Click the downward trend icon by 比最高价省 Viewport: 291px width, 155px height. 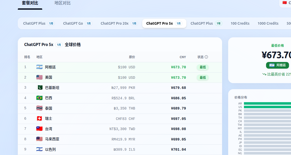coord(264,74)
